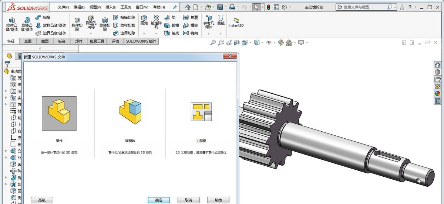
Task: Click the 确定 button in dialog
Action: 159,200
